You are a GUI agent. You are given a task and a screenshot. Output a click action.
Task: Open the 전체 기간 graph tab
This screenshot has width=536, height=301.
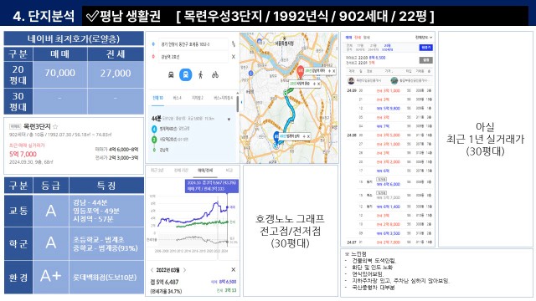[181, 171]
